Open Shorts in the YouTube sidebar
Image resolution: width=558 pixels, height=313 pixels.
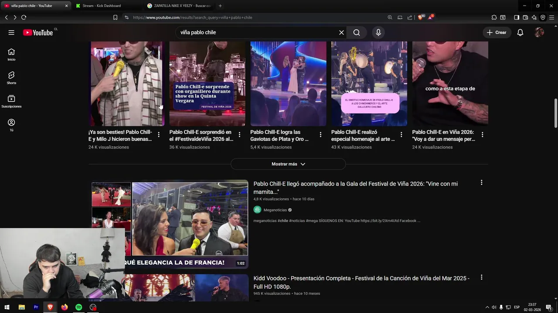[x=11, y=78]
